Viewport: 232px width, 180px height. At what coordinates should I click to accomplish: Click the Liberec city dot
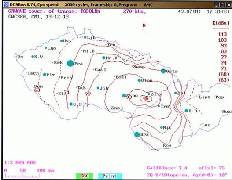pos(85,37)
